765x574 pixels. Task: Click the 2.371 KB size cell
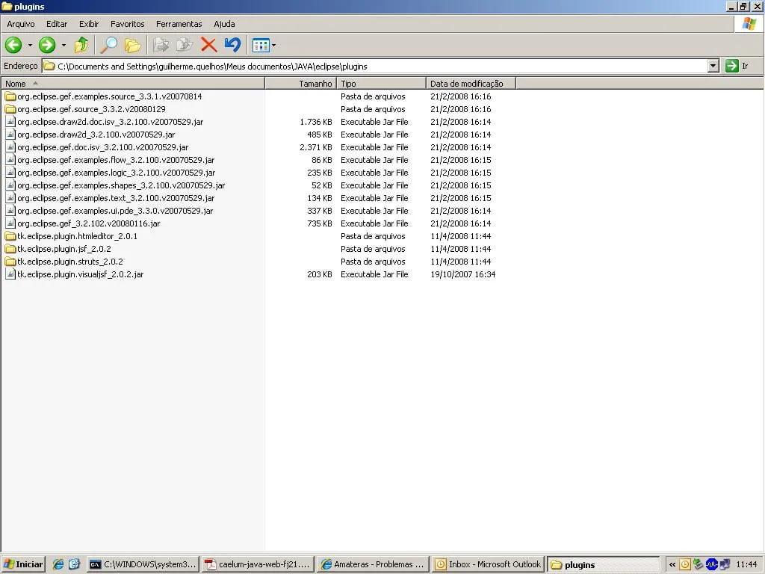316,147
